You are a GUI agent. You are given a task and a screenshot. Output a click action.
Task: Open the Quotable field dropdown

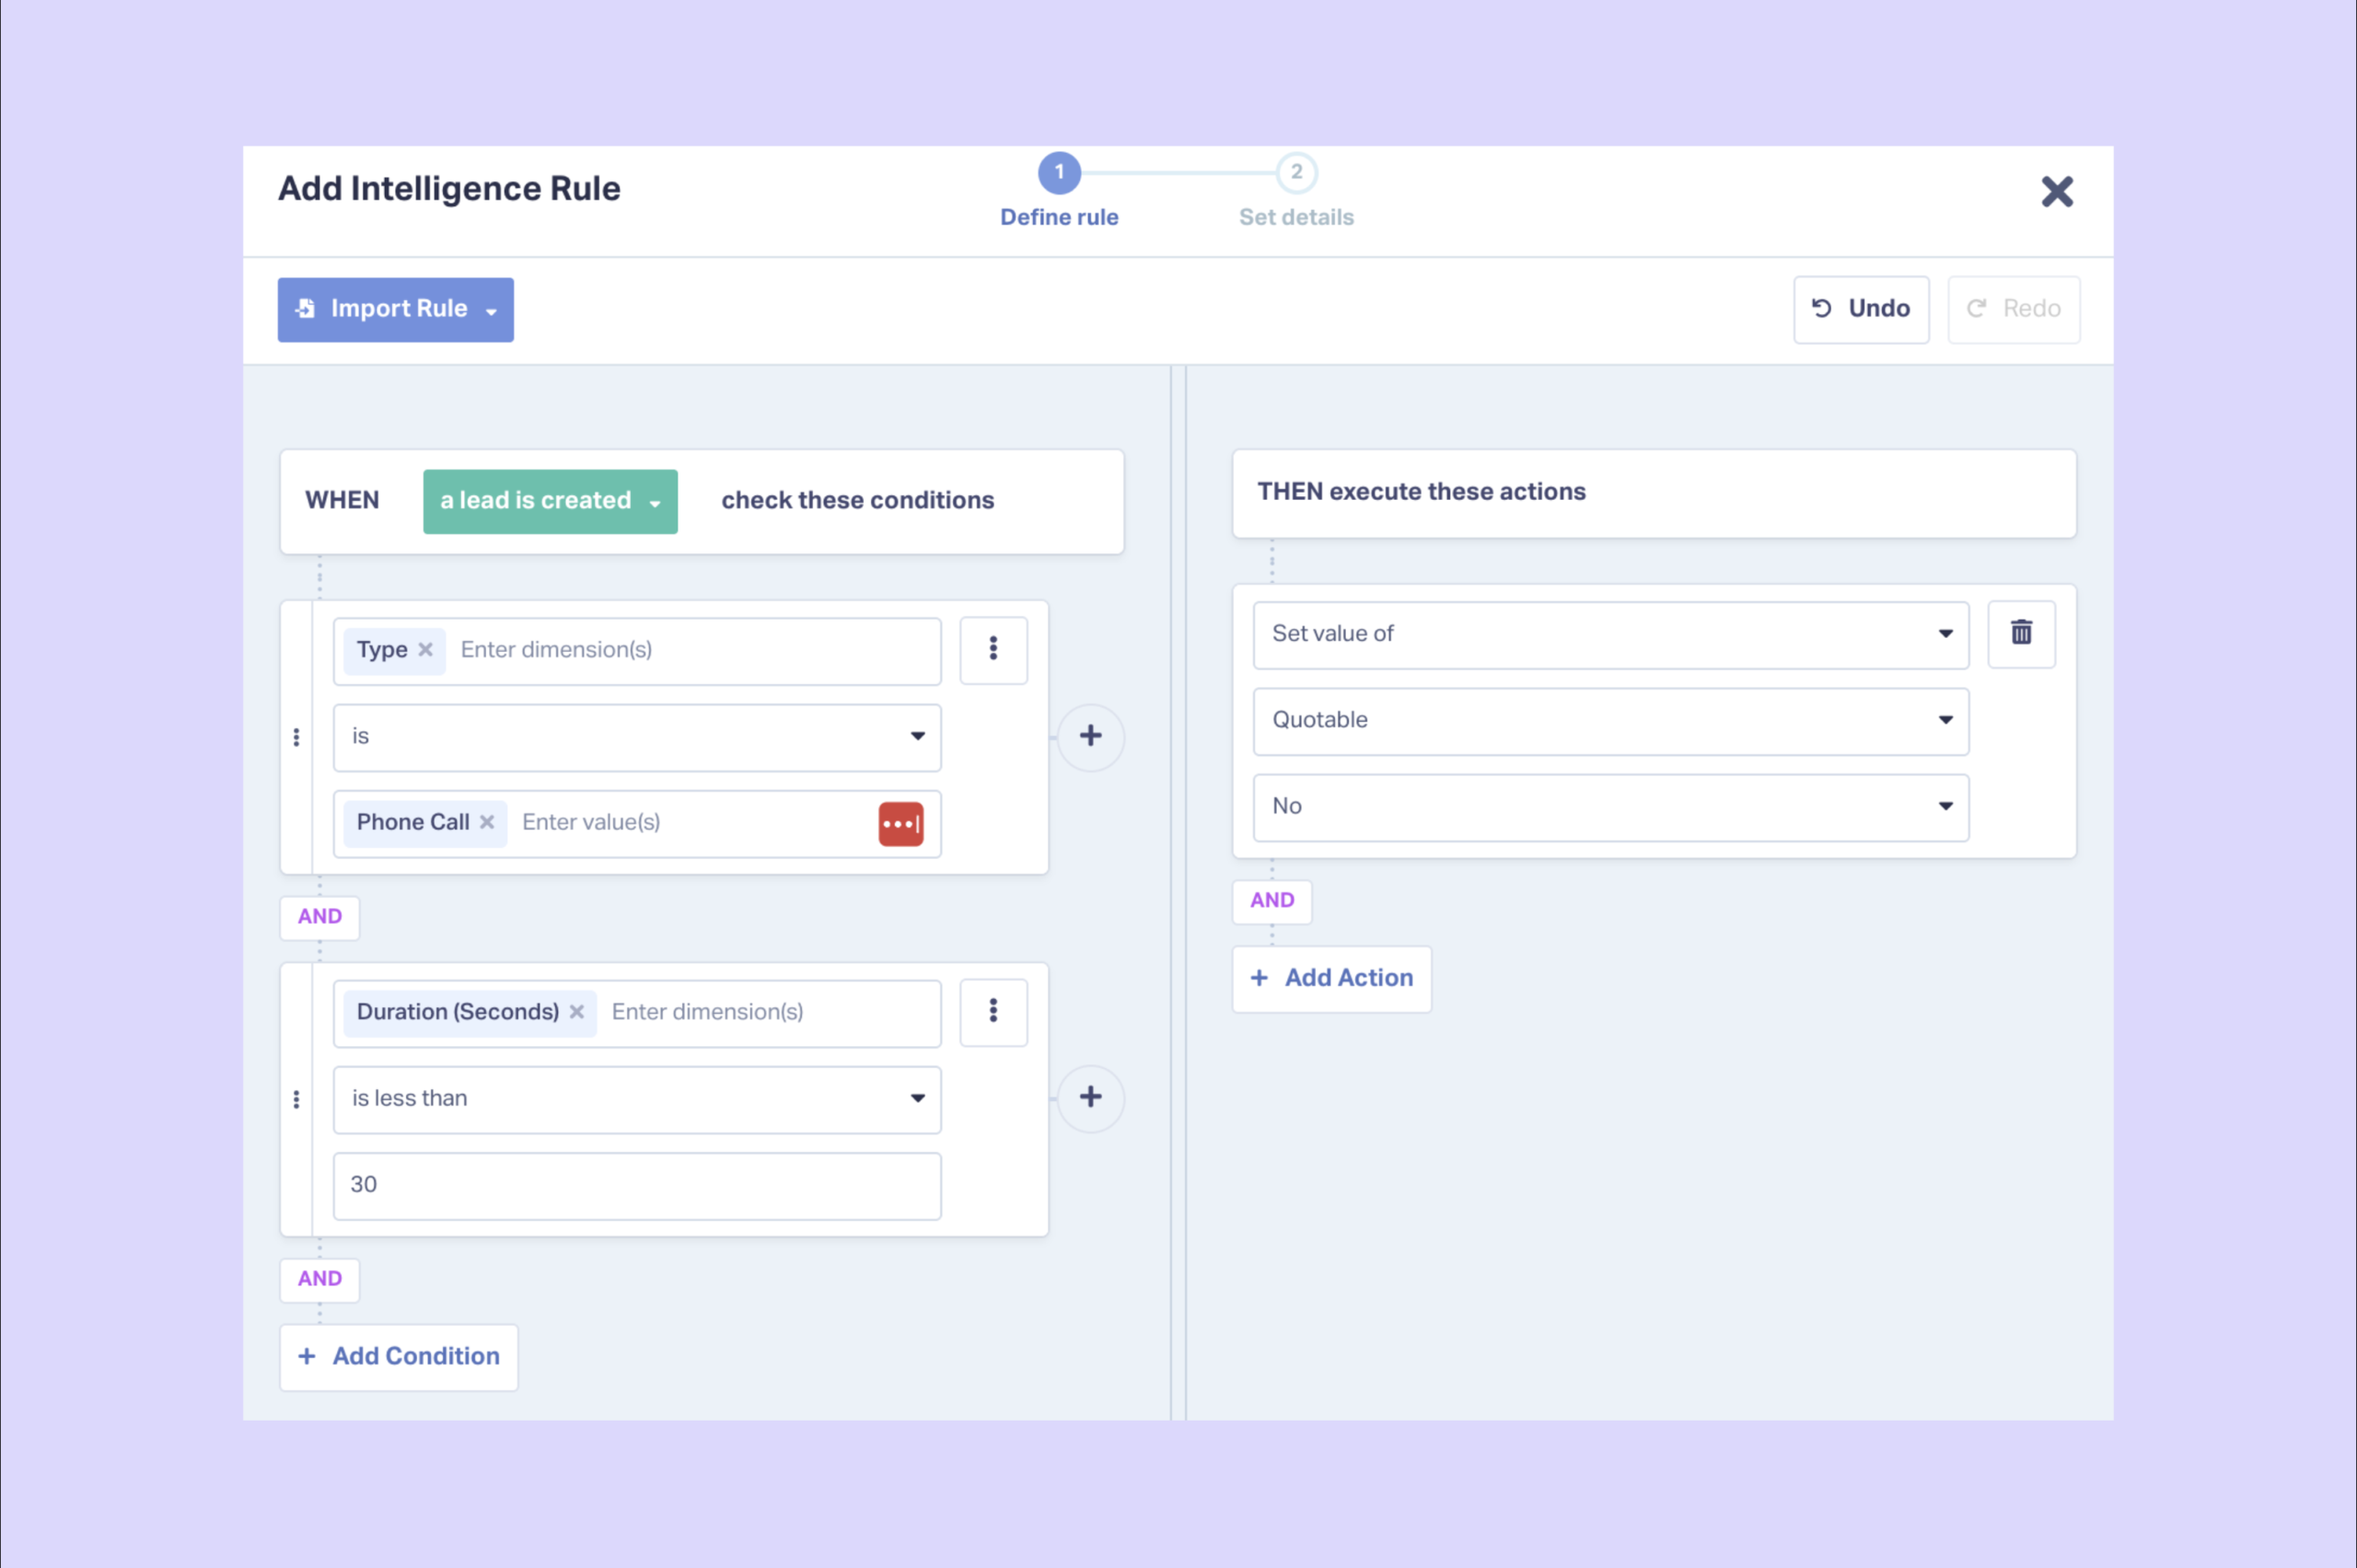[x=1610, y=721]
